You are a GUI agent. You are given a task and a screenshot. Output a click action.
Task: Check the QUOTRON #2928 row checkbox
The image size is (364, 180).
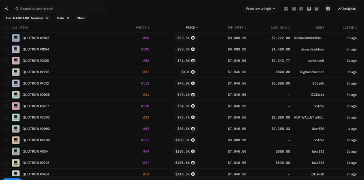pos(6,95)
